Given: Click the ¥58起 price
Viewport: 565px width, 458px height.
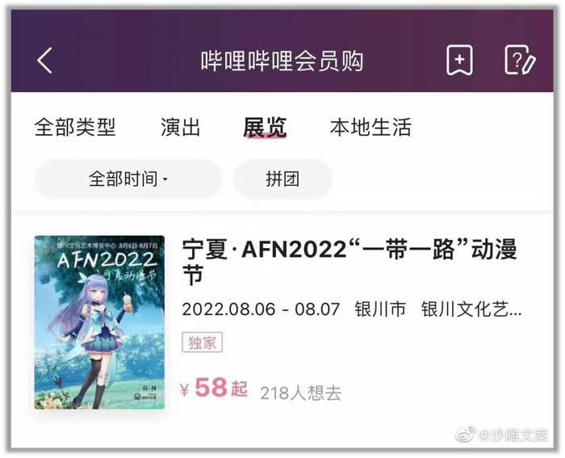Looking at the screenshot, I should (214, 388).
